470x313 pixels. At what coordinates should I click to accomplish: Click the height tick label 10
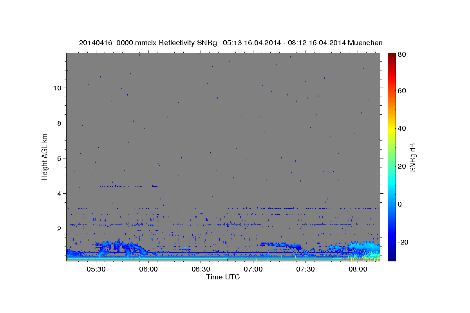pos(57,88)
